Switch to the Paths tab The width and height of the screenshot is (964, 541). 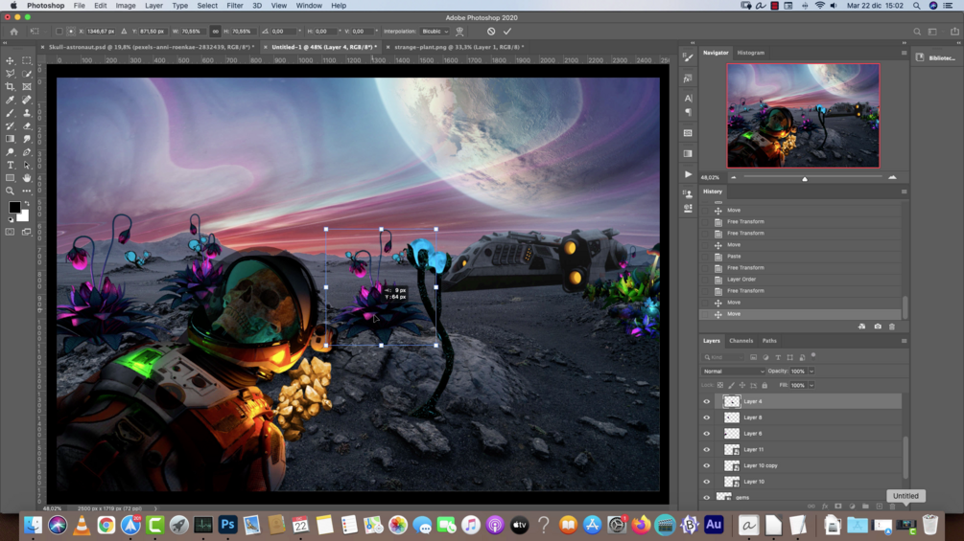click(769, 341)
